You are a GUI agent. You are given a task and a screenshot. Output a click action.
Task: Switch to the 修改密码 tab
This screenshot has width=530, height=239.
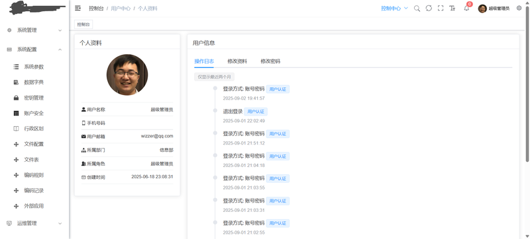pyautogui.click(x=270, y=61)
